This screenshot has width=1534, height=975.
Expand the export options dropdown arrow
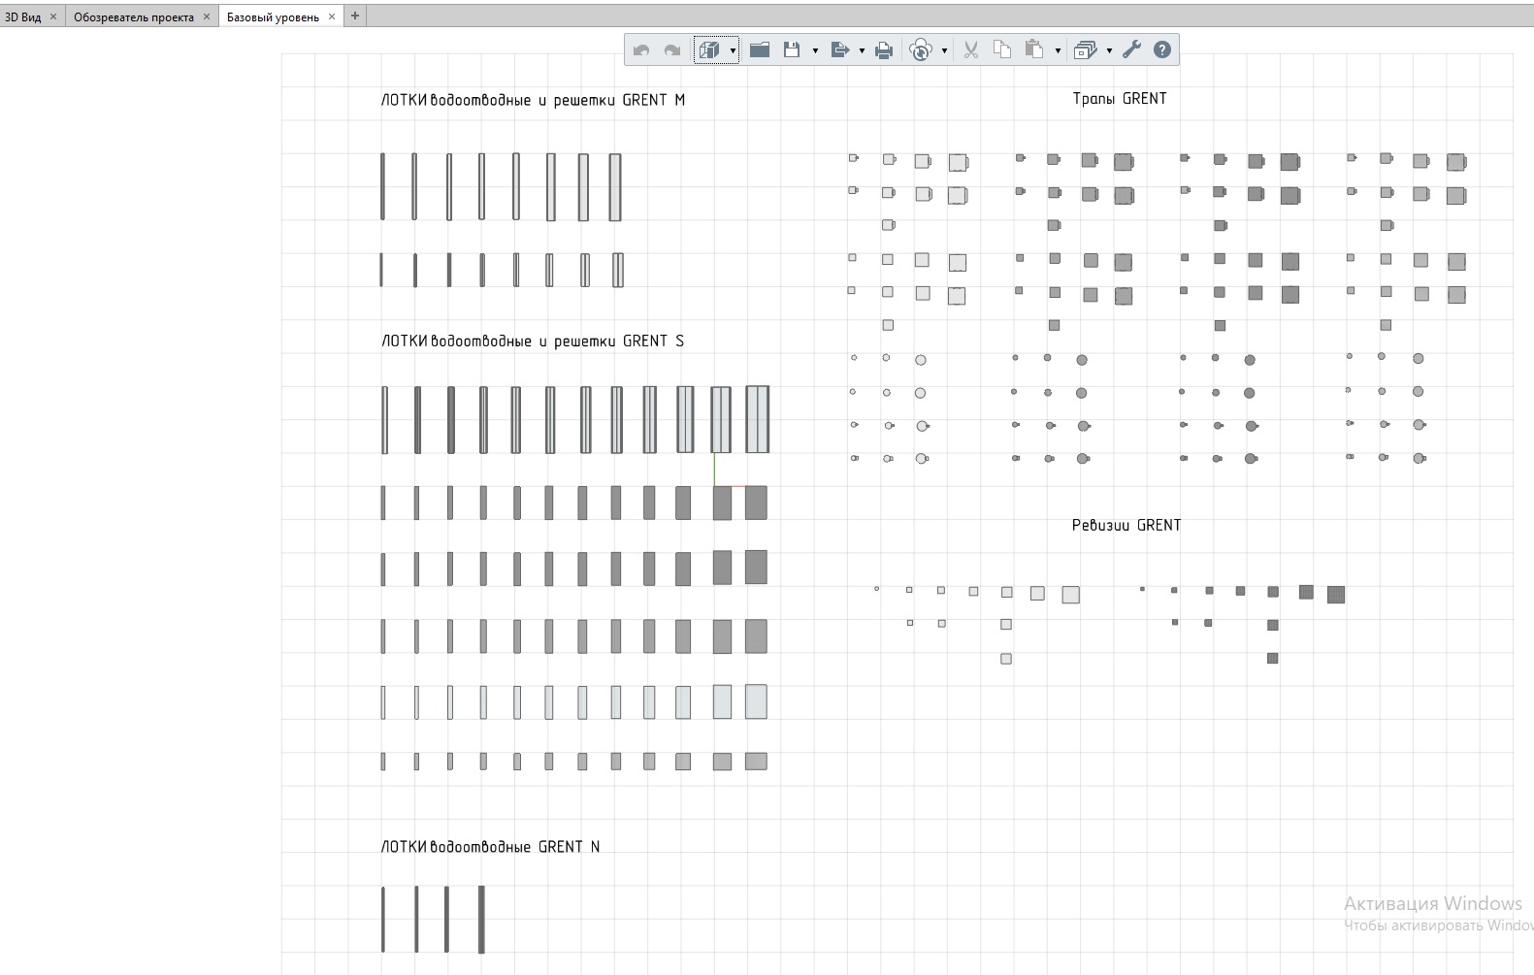pos(862,50)
